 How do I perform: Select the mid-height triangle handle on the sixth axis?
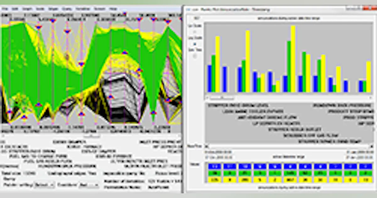[81, 64]
